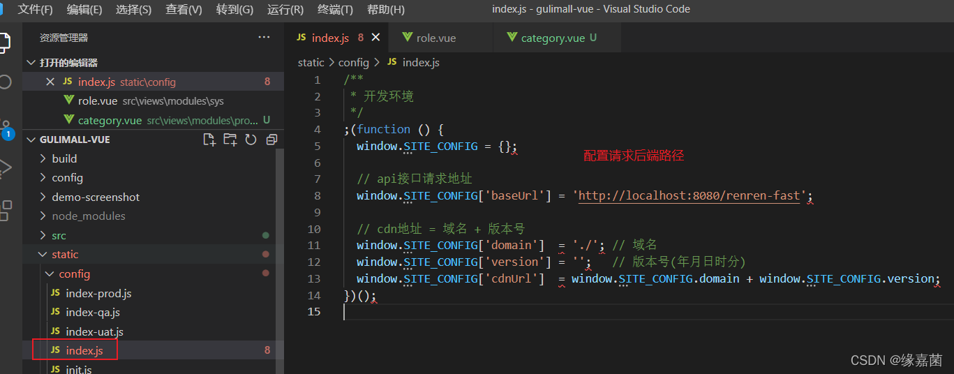Click the 'cdn地址 = 域名 + 版本号' comment
The height and width of the screenshot is (374, 954).
pyautogui.click(x=440, y=229)
